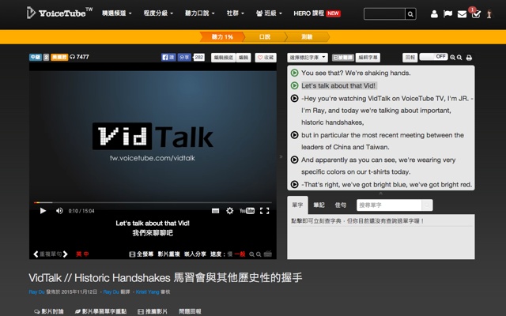Play the video with the play button
Screen dimensions: 506x316
click(x=43, y=211)
